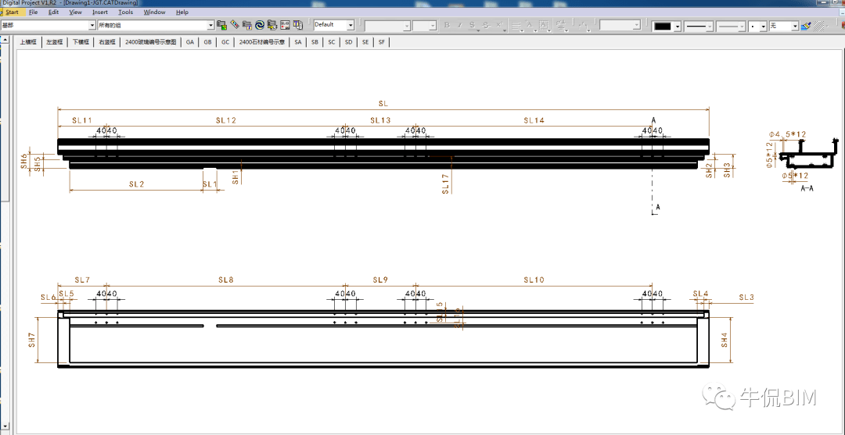
Task: Click the black line color swatch
Action: (x=663, y=26)
